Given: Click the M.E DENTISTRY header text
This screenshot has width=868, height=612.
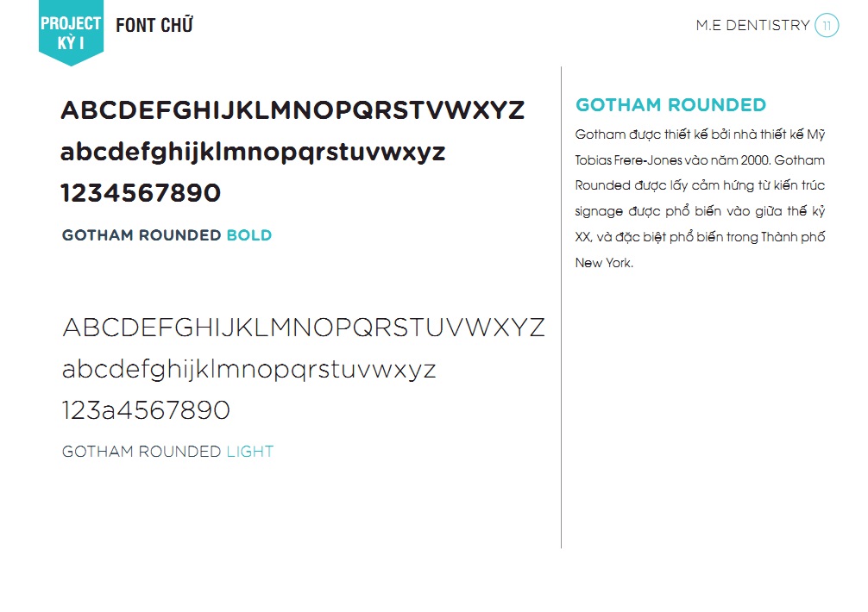Looking at the screenshot, I should [753, 26].
